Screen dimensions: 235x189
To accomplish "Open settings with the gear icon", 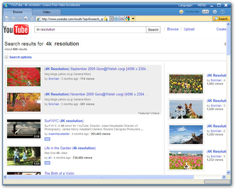I will coord(215,12).
